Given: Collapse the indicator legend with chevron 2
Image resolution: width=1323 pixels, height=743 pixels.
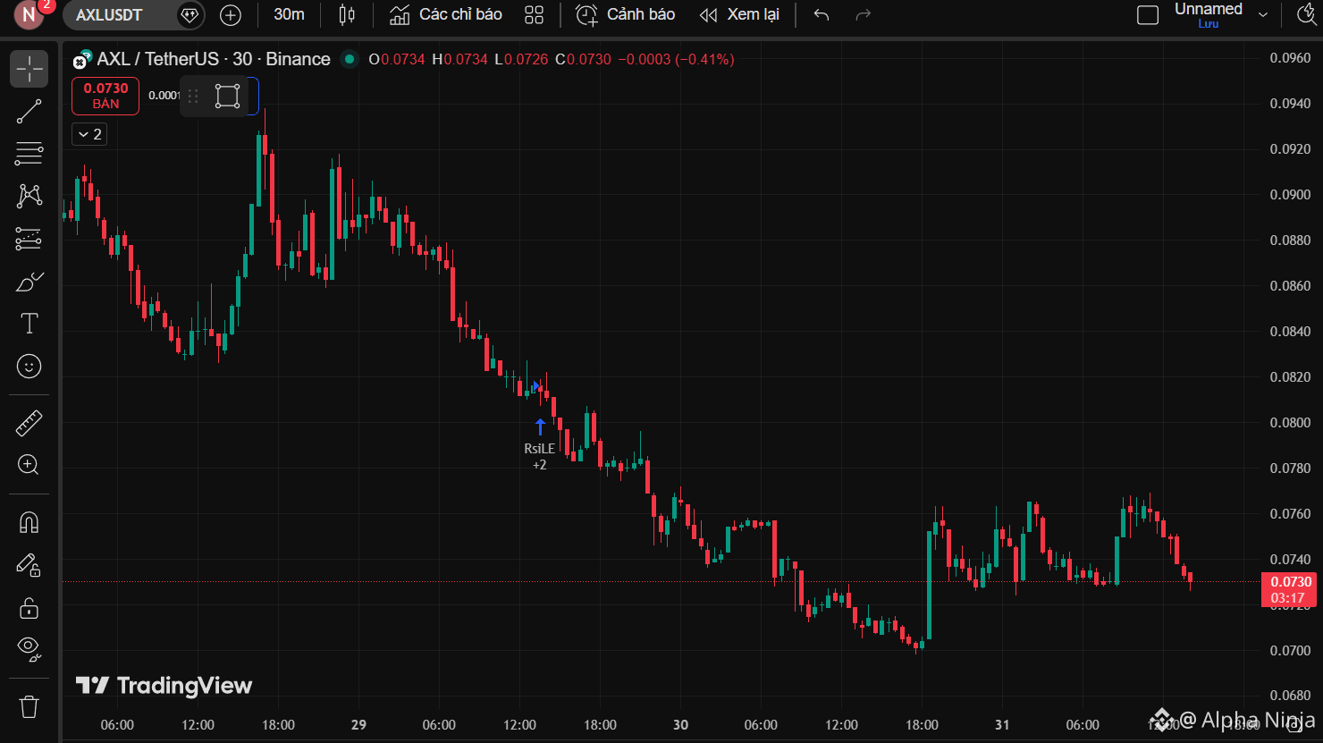Looking at the screenshot, I should (x=89, y=134).
